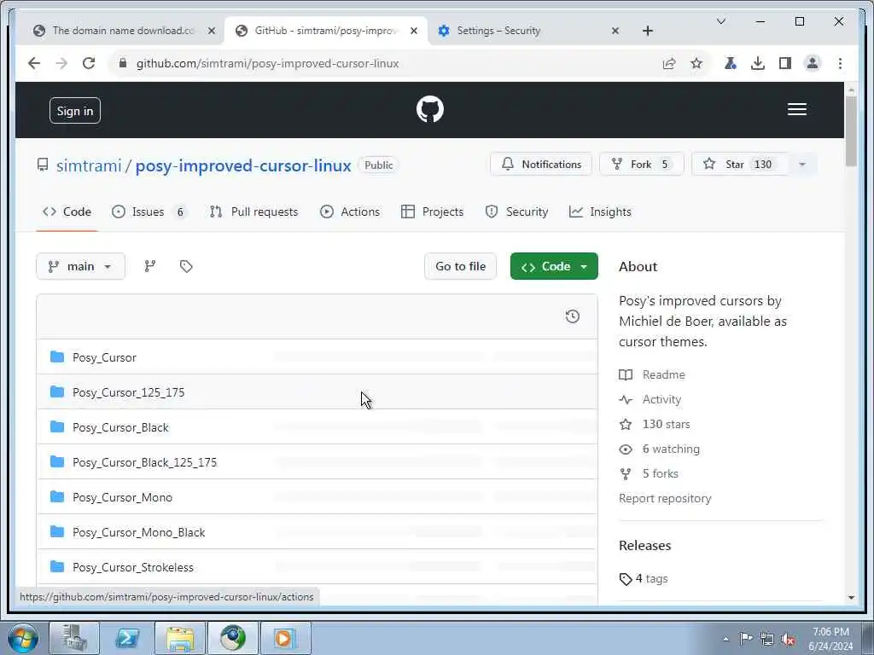Open the Actions tab
The height and width of the screenshot is (655, 874).
tap(350, 212)
